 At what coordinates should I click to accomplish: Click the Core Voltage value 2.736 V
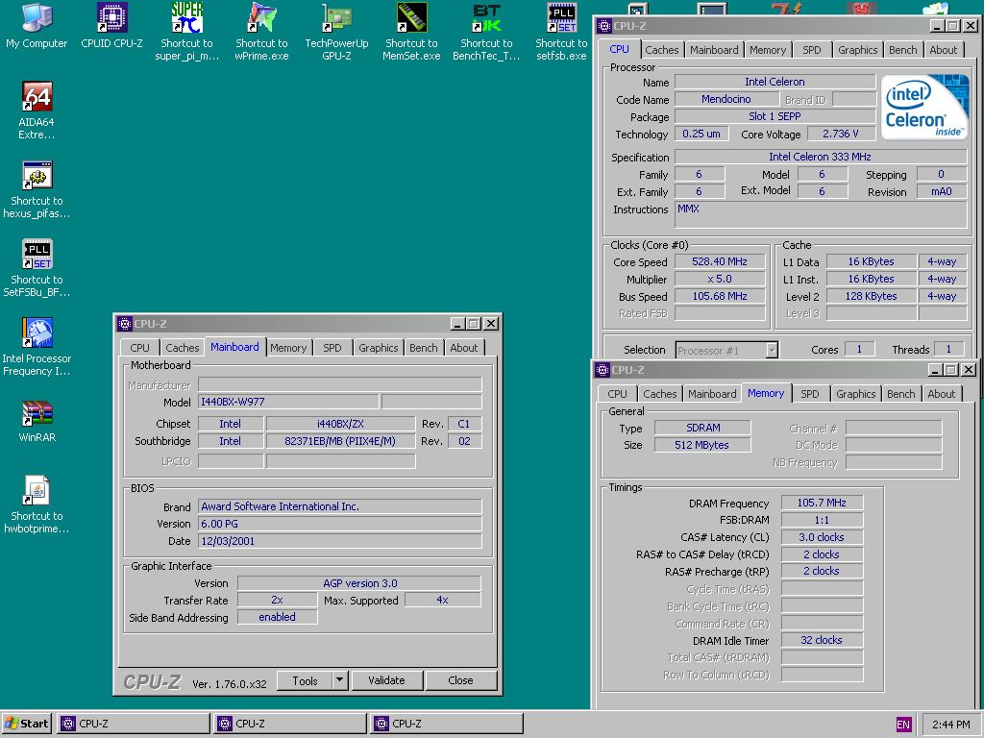coord(840,134)
